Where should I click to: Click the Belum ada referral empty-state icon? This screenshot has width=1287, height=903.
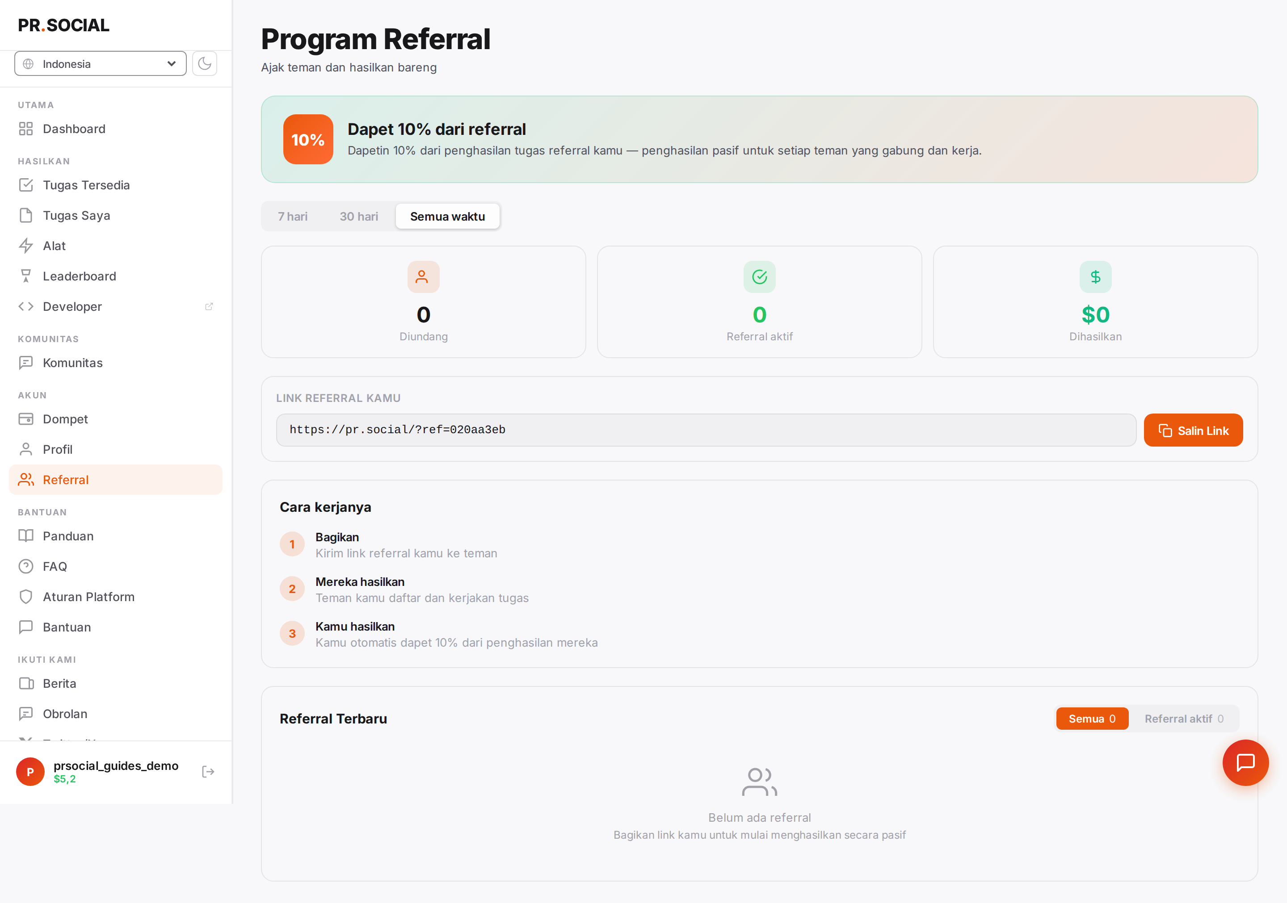click(x=759, y=782)
